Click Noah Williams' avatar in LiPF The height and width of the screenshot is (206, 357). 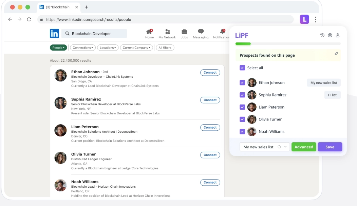click(x=252, y=132)
